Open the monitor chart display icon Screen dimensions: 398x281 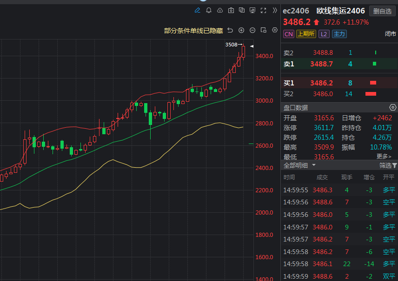pos(252,10)
